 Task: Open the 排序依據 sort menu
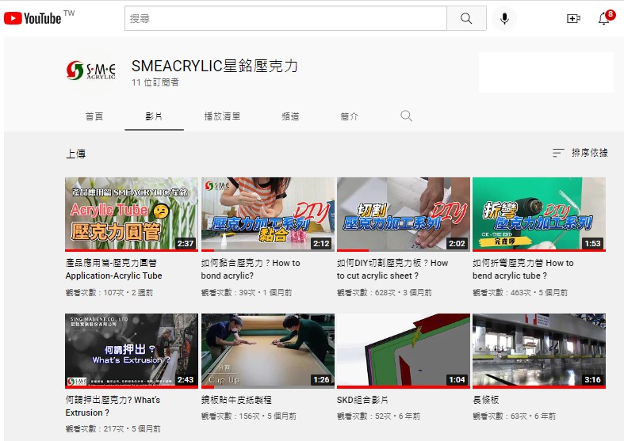[x=580, y=153]
